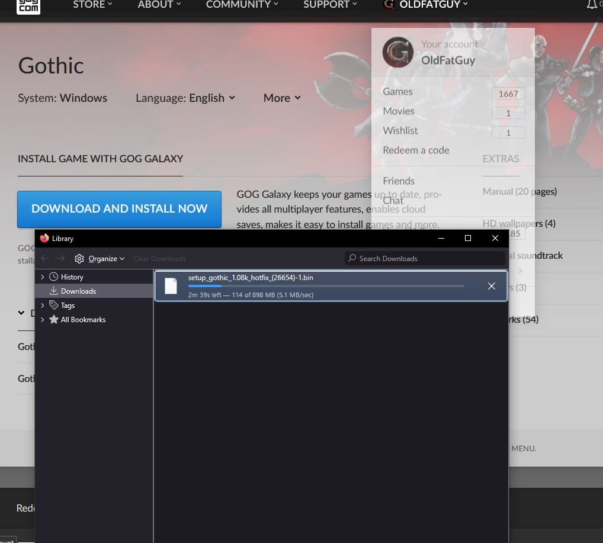This screenshot has height=543, width=603.
Task: Open the Language: English dropdown
Action: pos(185,98)
